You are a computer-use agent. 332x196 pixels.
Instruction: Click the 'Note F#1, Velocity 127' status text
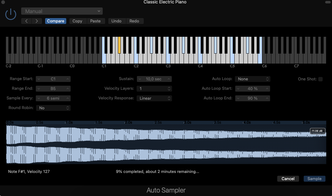pos(29,171)
